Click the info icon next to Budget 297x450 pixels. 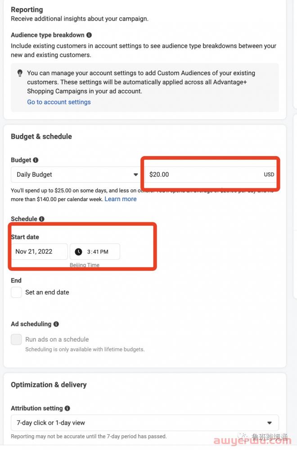[36, 160]
